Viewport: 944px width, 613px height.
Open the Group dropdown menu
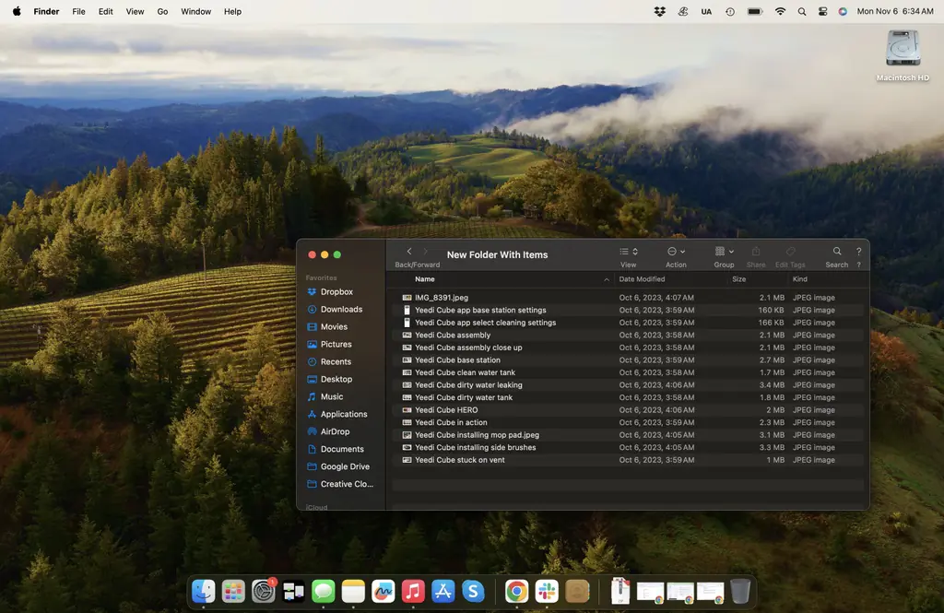point(725,252)
